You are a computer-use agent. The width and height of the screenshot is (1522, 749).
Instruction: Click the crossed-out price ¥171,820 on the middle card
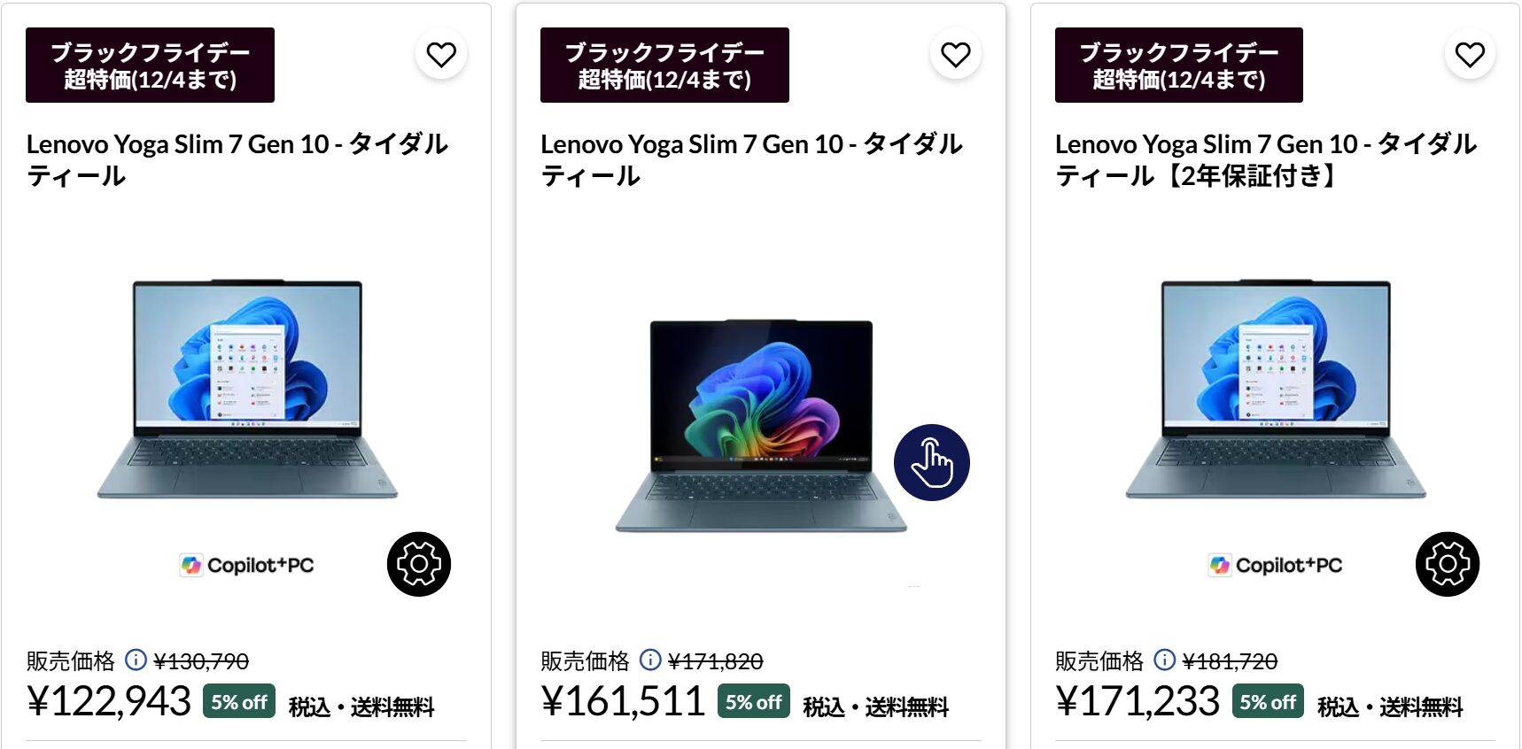click(718, 659)
